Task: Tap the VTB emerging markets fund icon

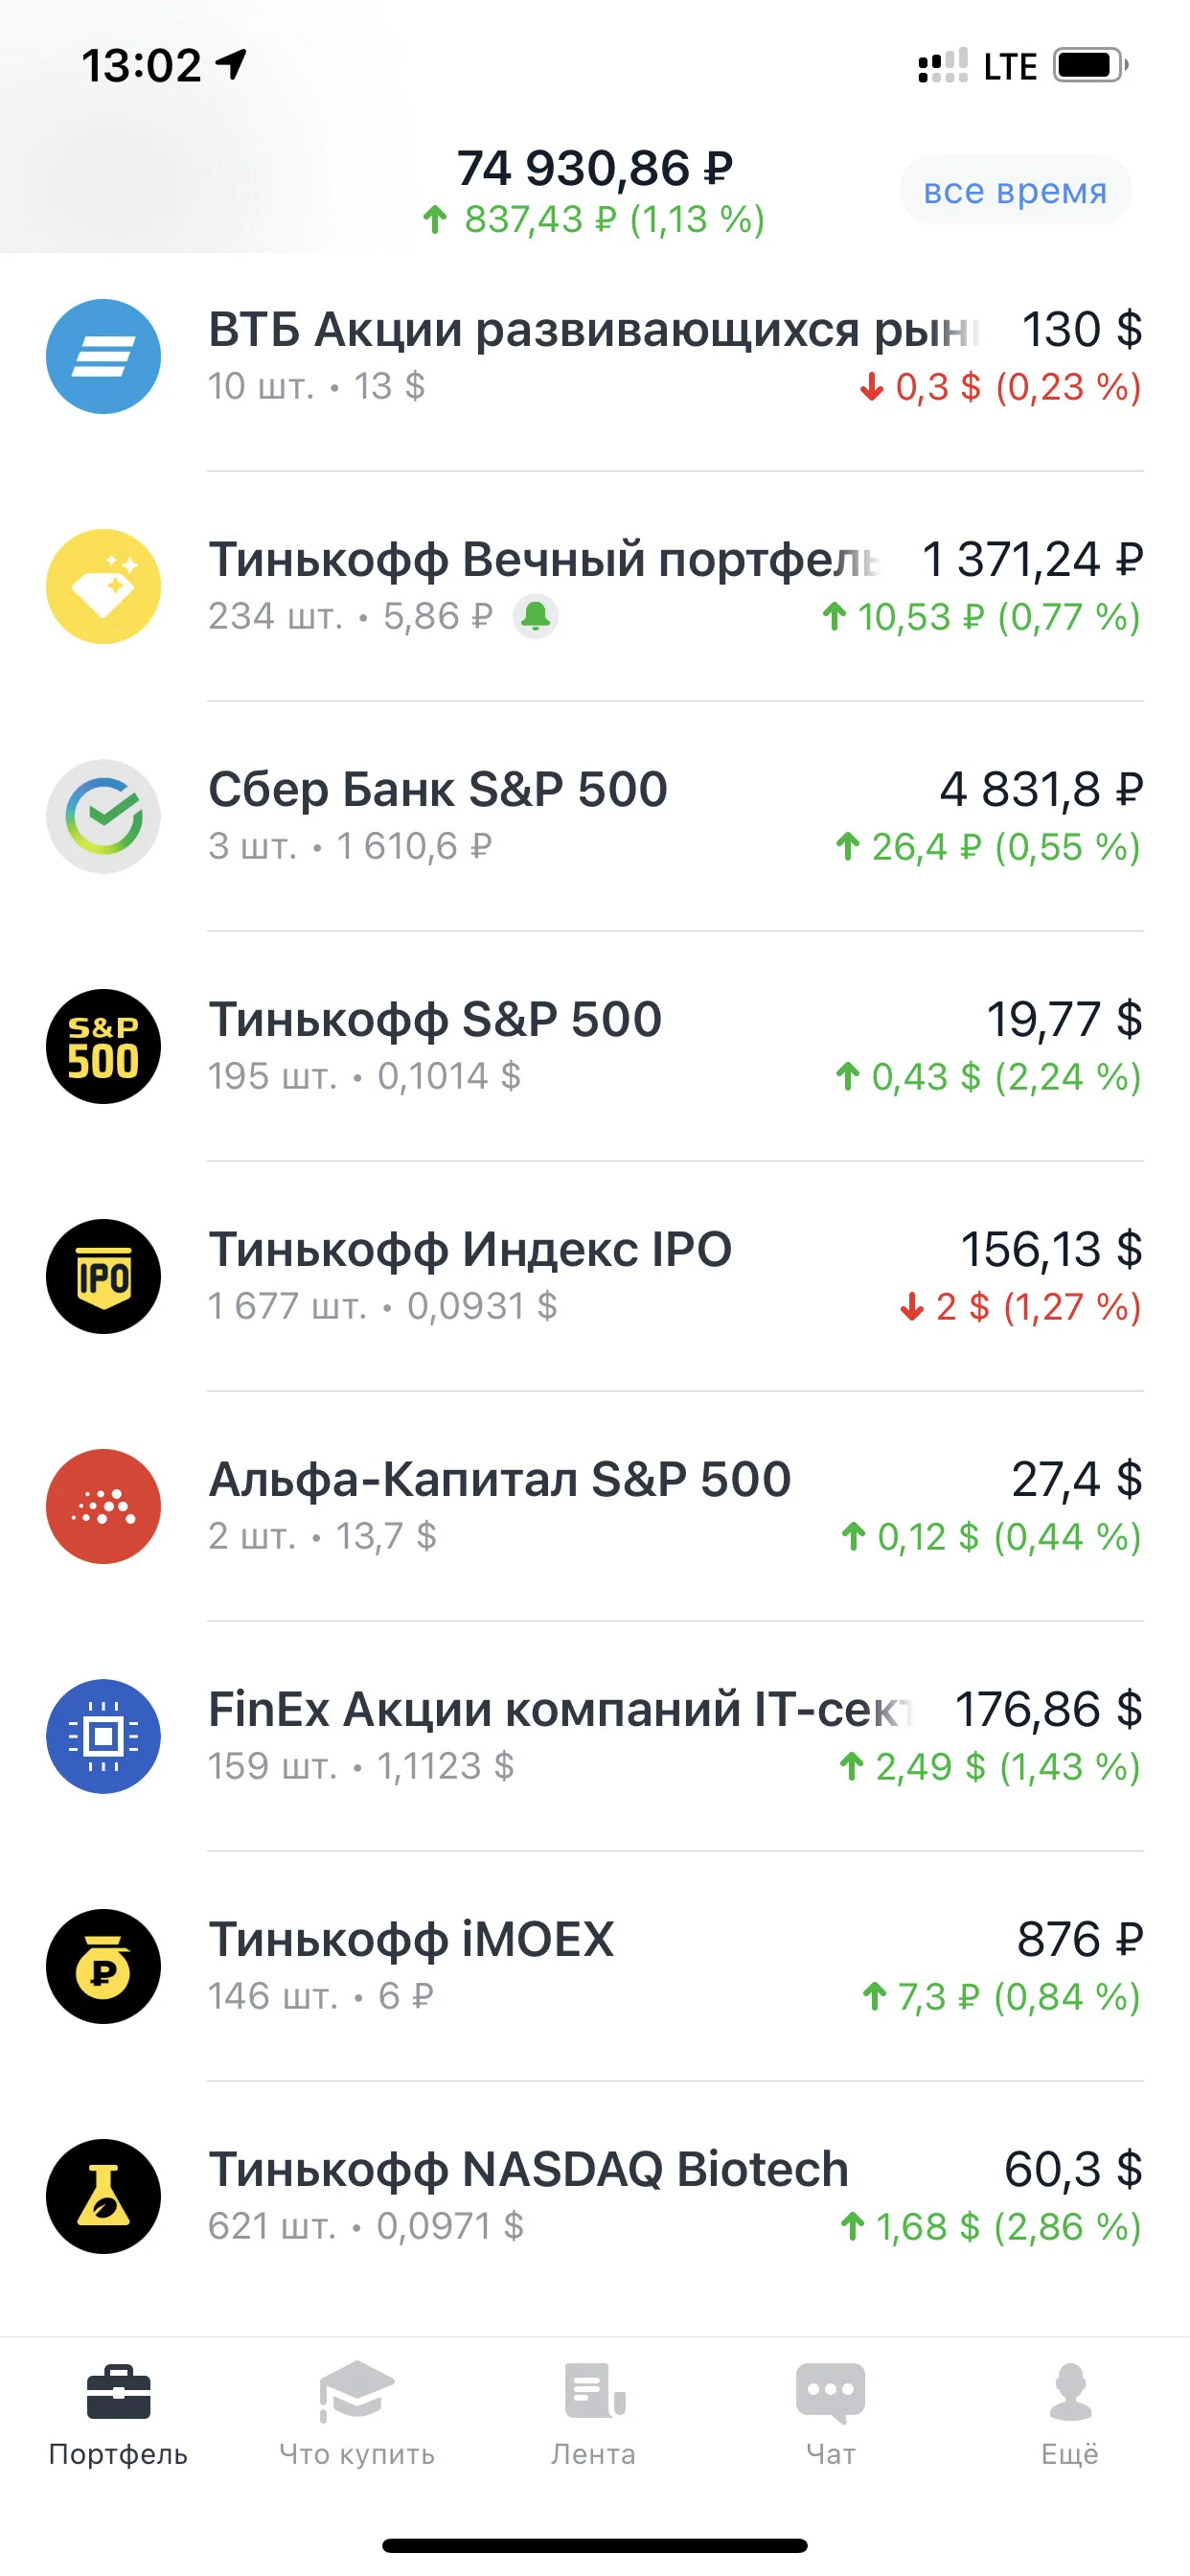Action: point(103,356)
